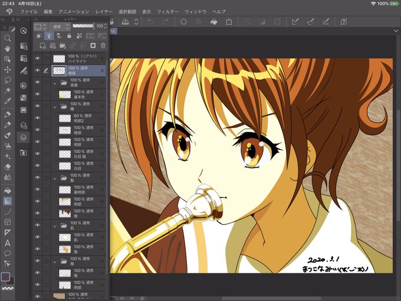The image size is (401, 301).
Task: Toggle lock layer padlock icon
Action: (69, 36)
